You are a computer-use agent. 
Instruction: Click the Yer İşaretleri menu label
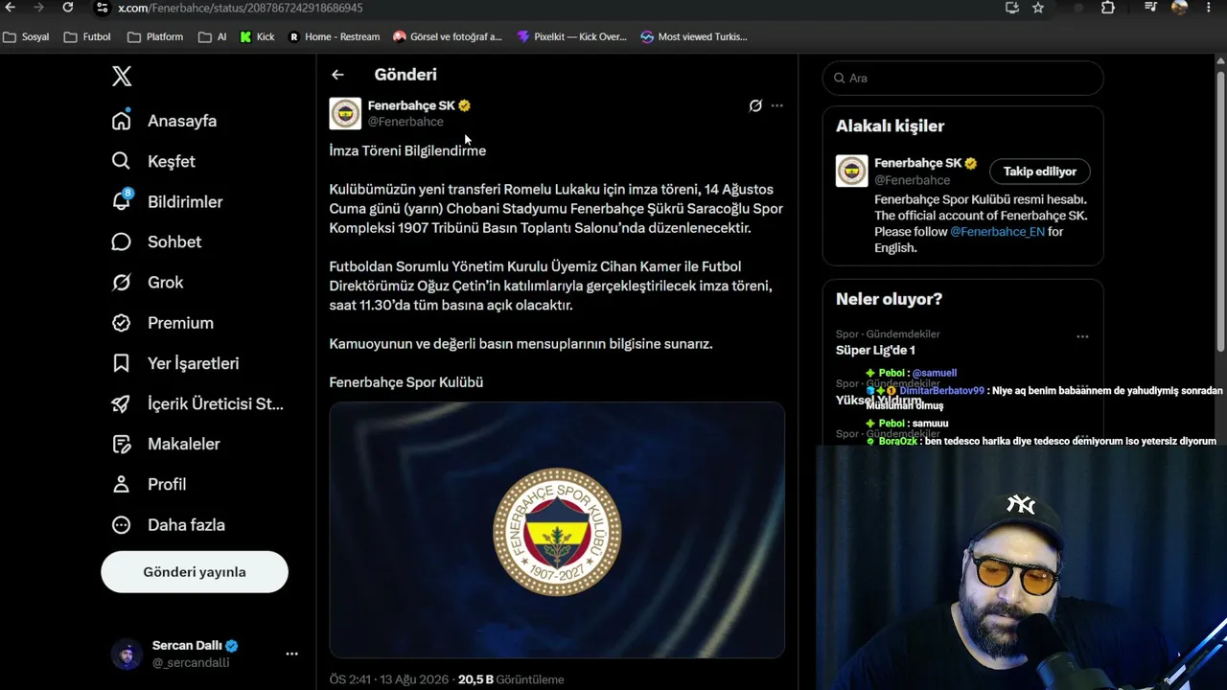194,364
